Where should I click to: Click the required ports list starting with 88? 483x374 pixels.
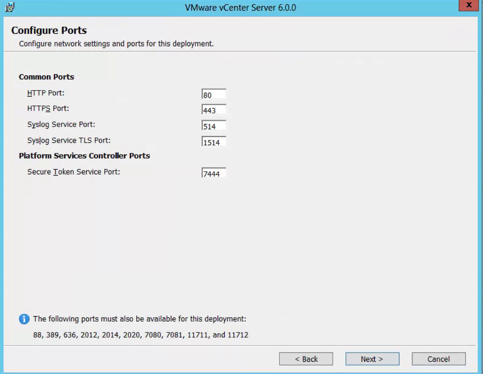point(141,335)
